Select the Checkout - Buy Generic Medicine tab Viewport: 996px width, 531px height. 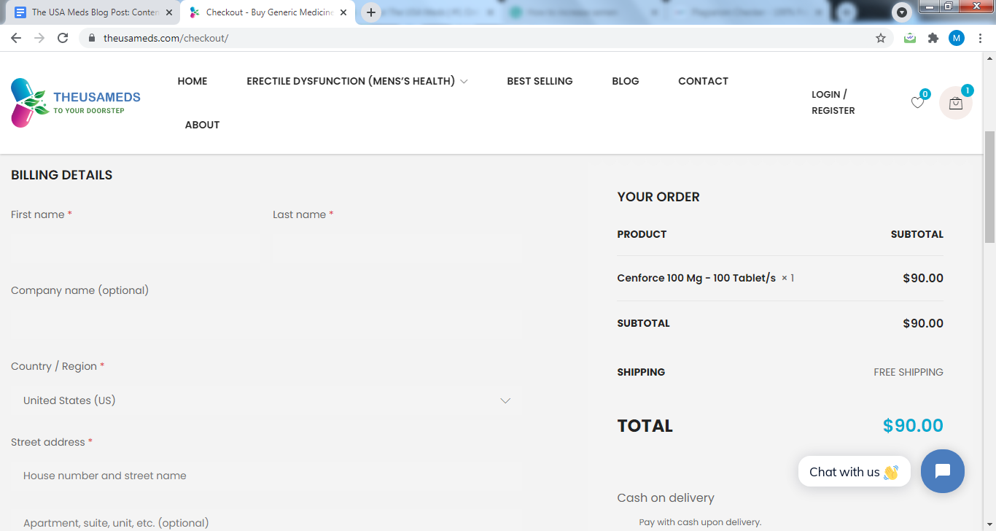coord(268,12)
